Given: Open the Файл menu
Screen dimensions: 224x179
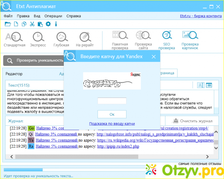Looking at the screenshot, I should (x=8, y=16).
